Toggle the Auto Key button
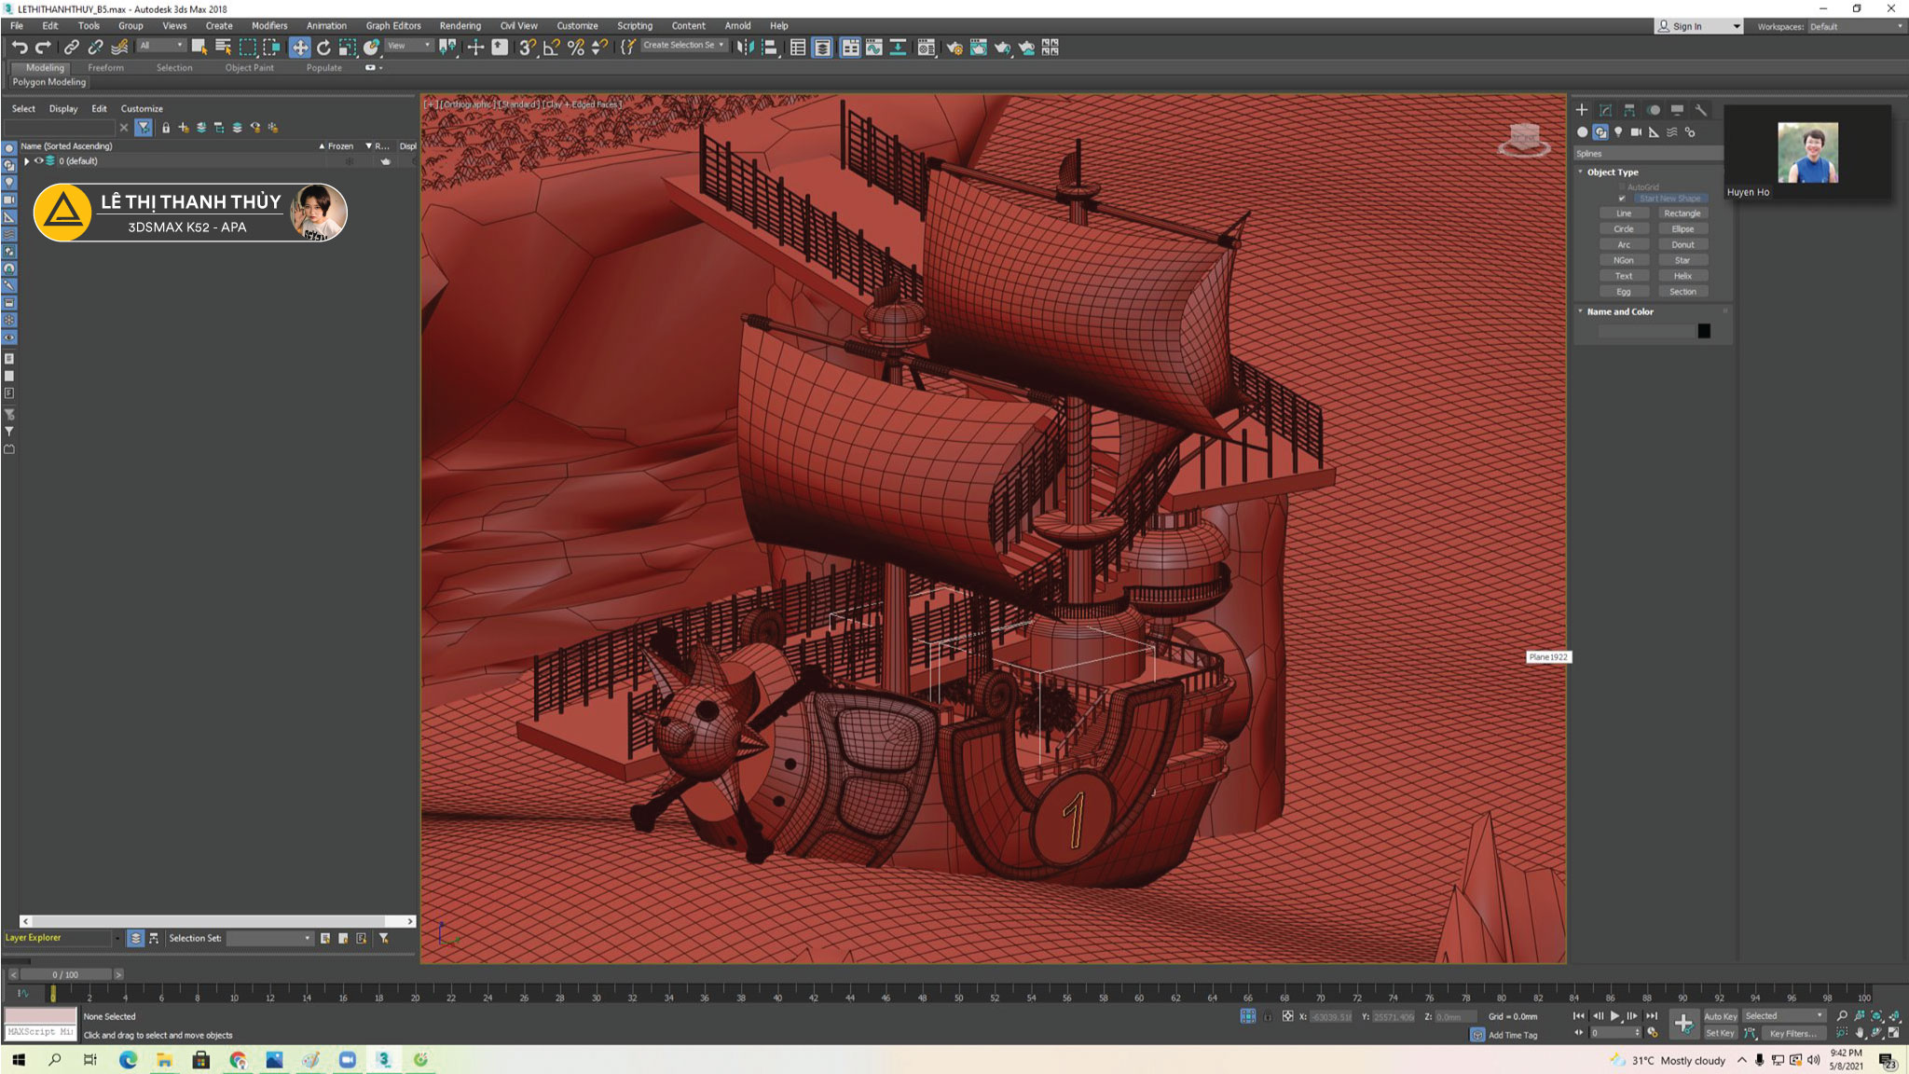 [x=1720, y=1016]
